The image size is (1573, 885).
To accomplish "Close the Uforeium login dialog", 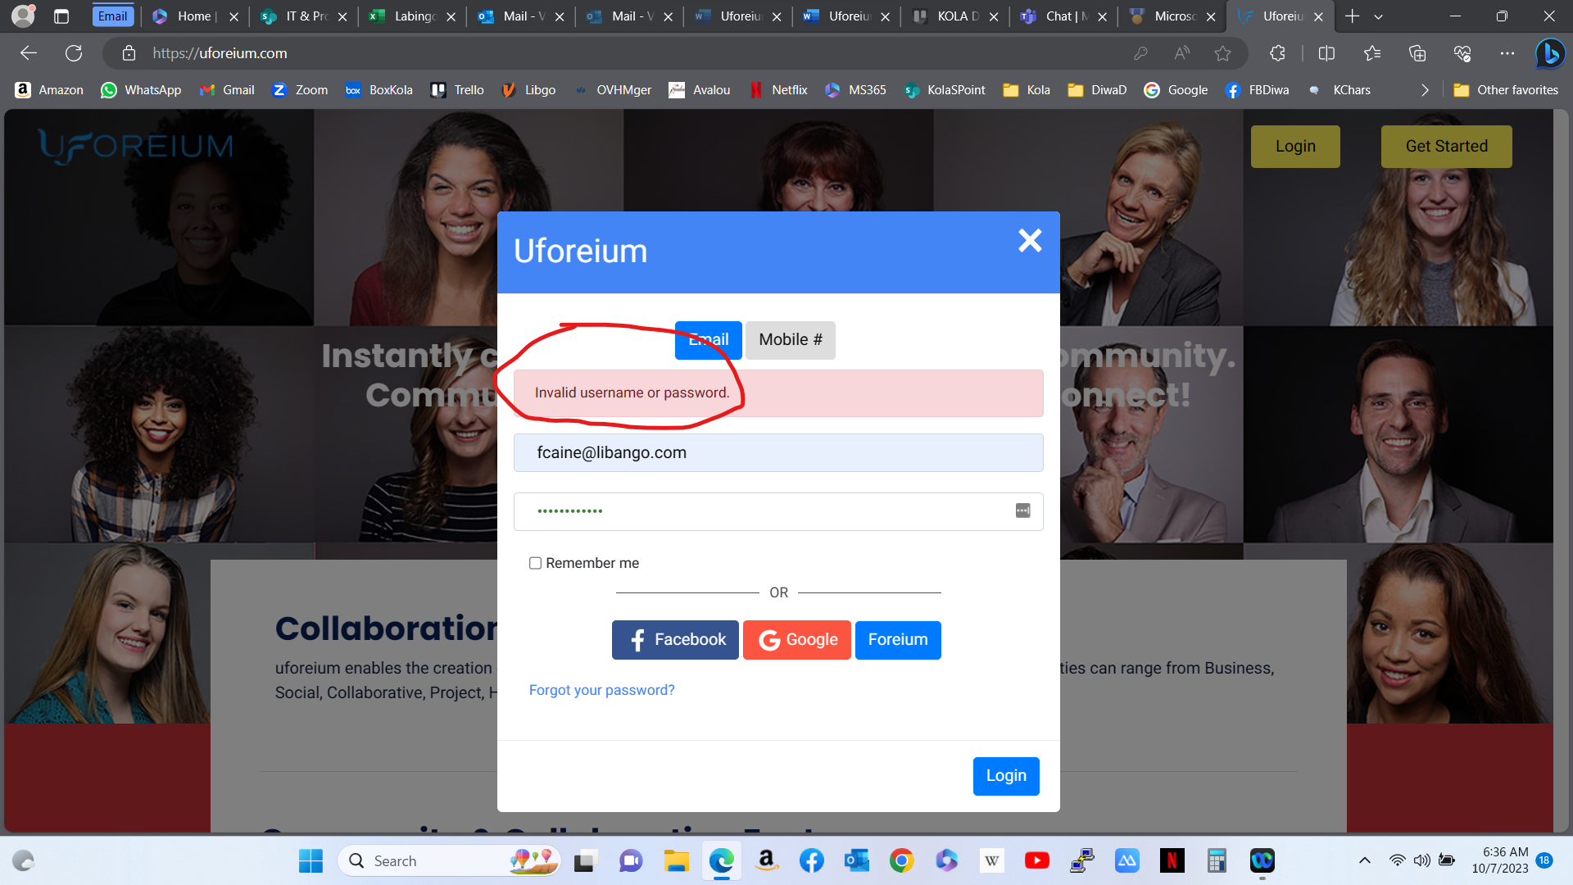I will (x=1029, y=240).
